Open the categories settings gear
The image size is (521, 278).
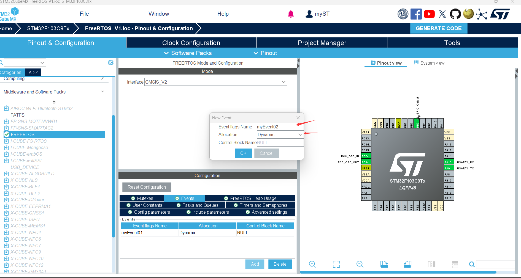(x=111, y=63)
